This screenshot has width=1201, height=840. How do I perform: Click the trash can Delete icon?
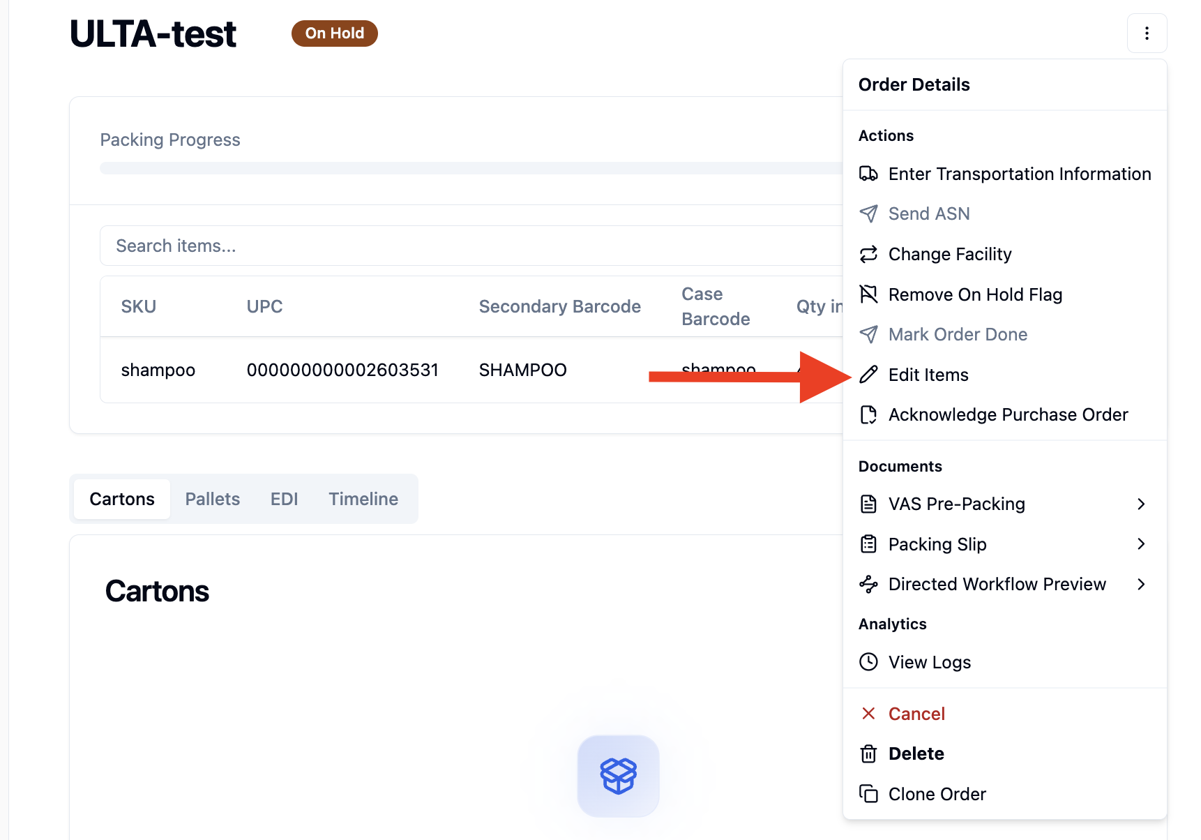[868, 753]
